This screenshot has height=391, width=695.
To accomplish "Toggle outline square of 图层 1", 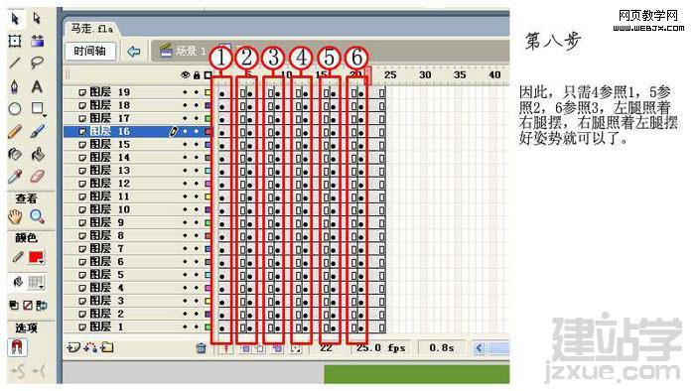I will coord(208,327).
